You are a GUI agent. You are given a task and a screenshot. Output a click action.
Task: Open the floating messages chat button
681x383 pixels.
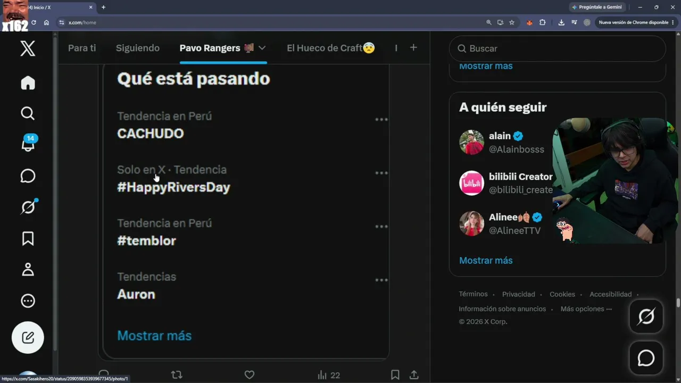646,358
